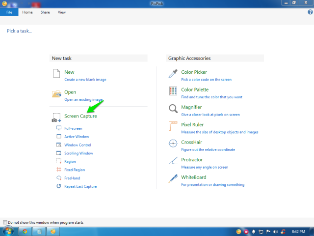Screen dimensions: 314x236
Task: Select Fixed Region capture link
Action: point(75,170)
